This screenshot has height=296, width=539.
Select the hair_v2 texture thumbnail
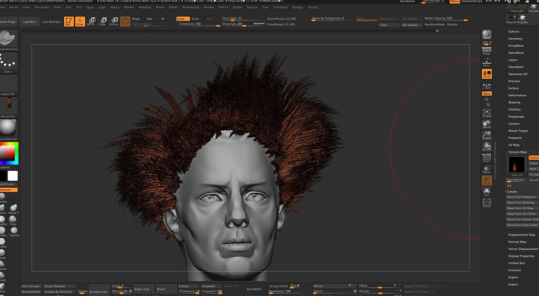pyautogui.click(x=516, y=166)
